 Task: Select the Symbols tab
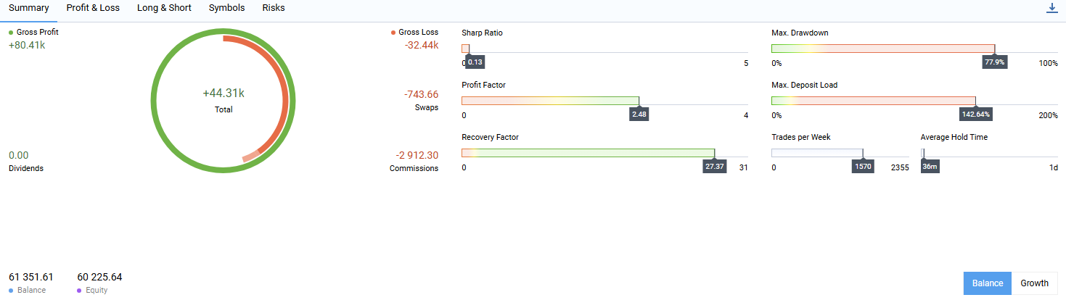[226, 8]
